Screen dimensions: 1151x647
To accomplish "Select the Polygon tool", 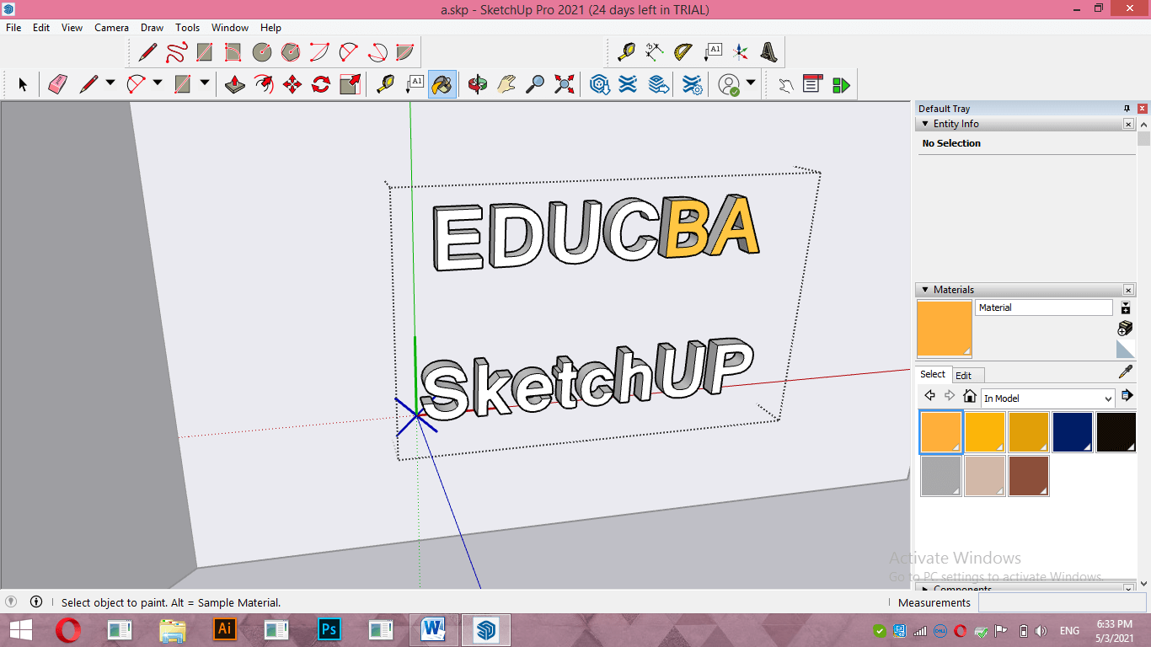I will (291, 52).
